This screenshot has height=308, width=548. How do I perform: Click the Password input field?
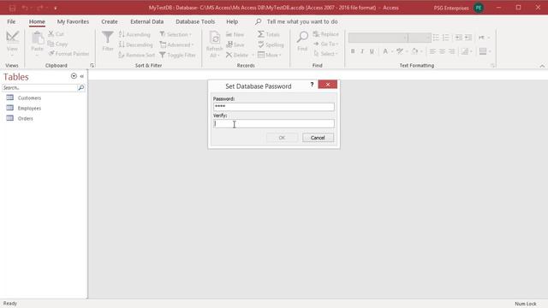click(x=274, y=106)
